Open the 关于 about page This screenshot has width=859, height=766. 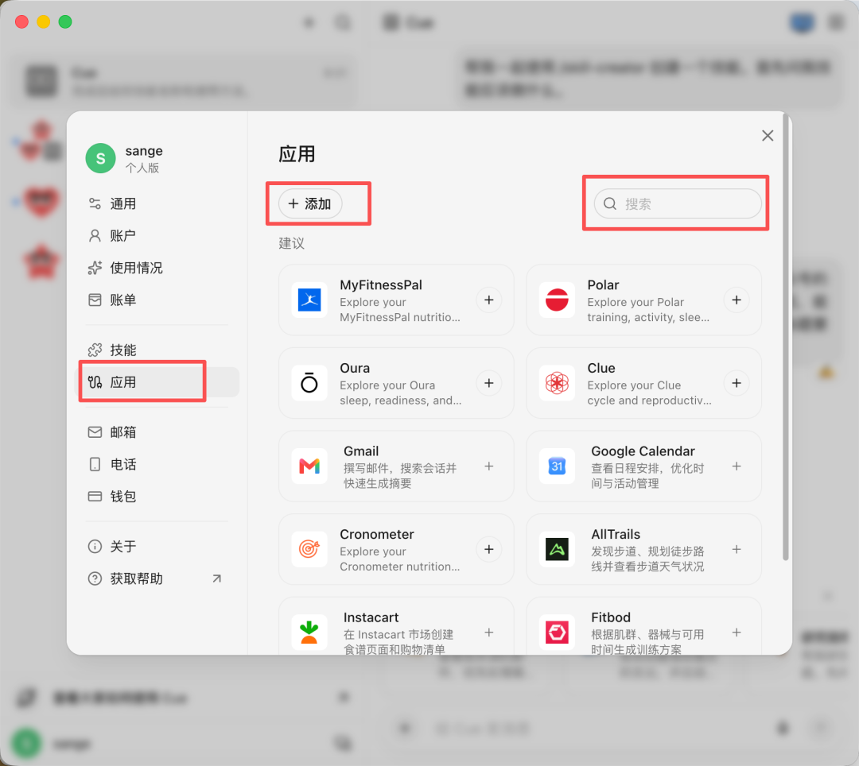[157, 547]
